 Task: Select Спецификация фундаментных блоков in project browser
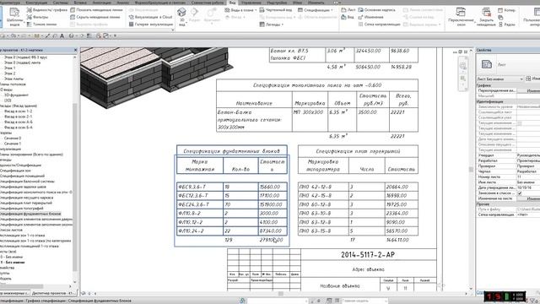tap(30, 214)
